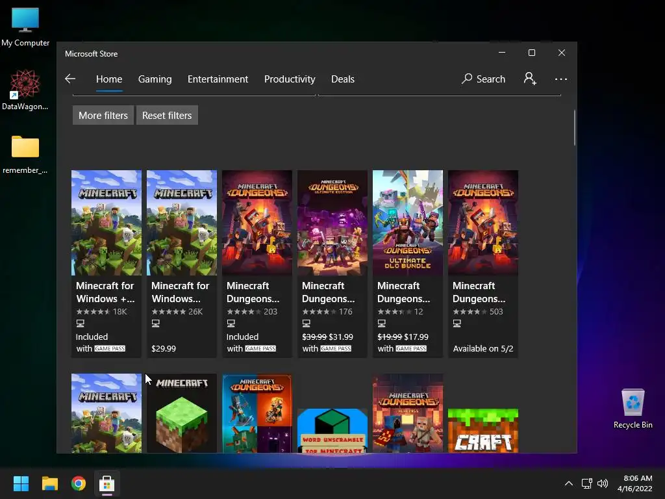
Task: Select the DataWagon desktop shortcut
Action: click(x=25, y=90)
